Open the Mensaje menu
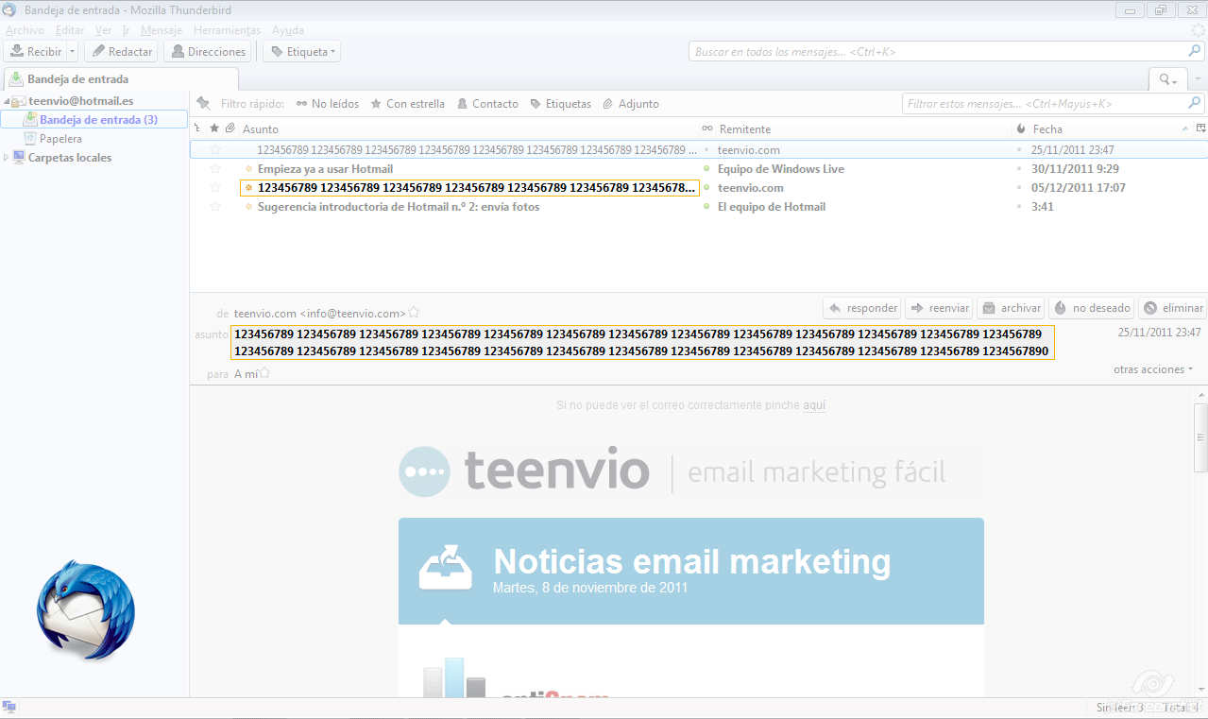Viewport: 1208px width, 719px height. tap(161, 30)
